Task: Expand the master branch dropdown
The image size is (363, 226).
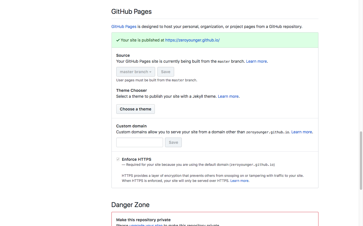Action: coord(136,72)
